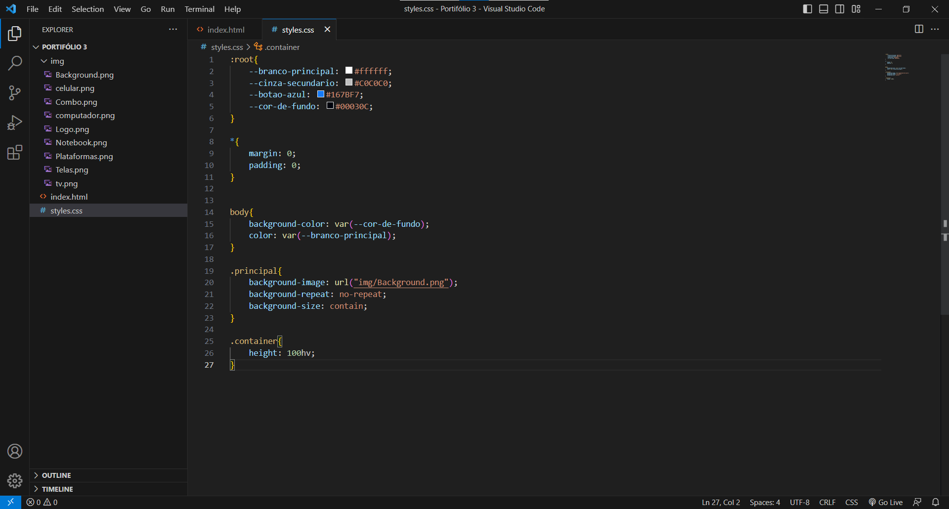Screen dimensions: 949x509
Task: Open color picker for #167BF7 swatch
Action: click(x=321, y=94)
